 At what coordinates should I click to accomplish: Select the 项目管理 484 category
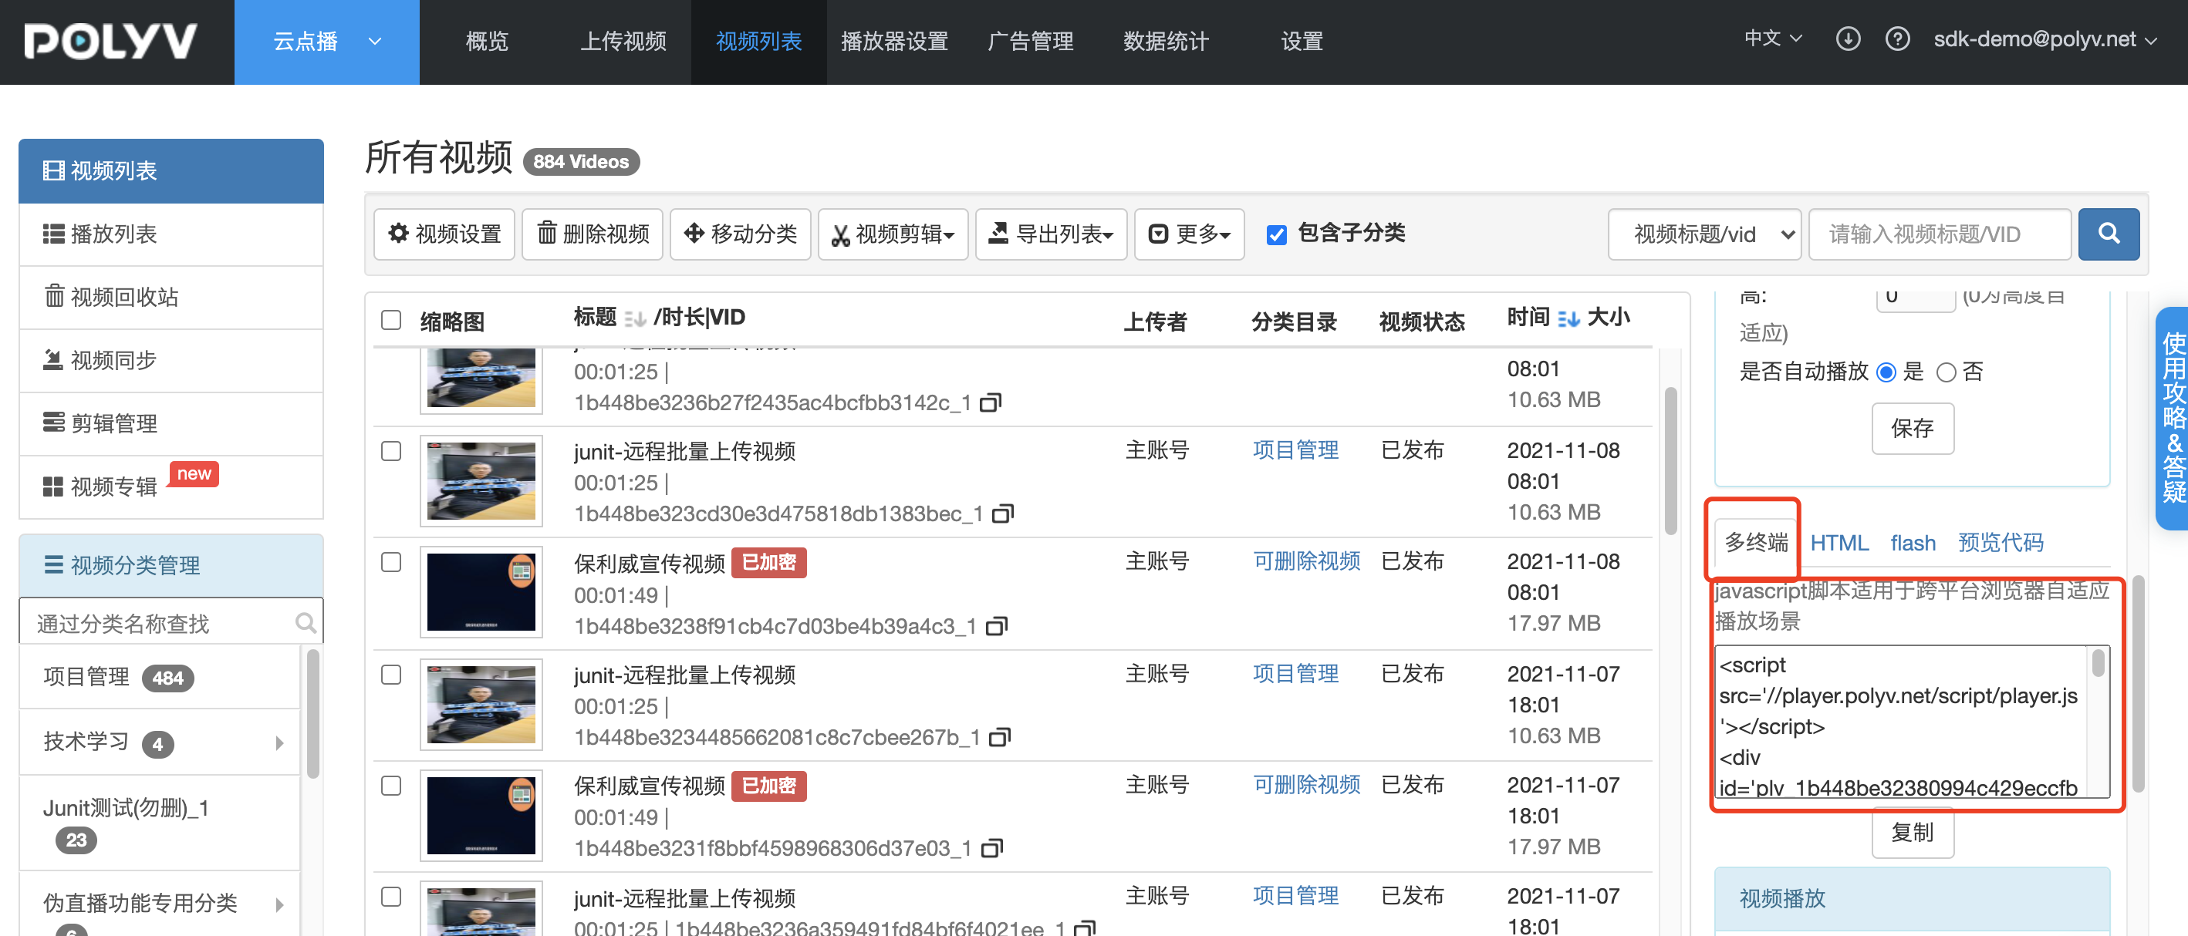pos(160,676)
